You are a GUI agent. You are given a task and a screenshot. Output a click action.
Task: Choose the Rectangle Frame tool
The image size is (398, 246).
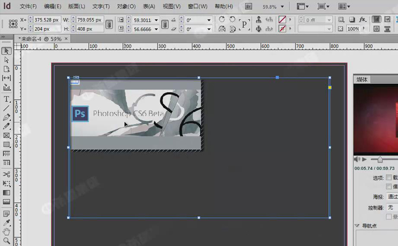tap(7, 136)
